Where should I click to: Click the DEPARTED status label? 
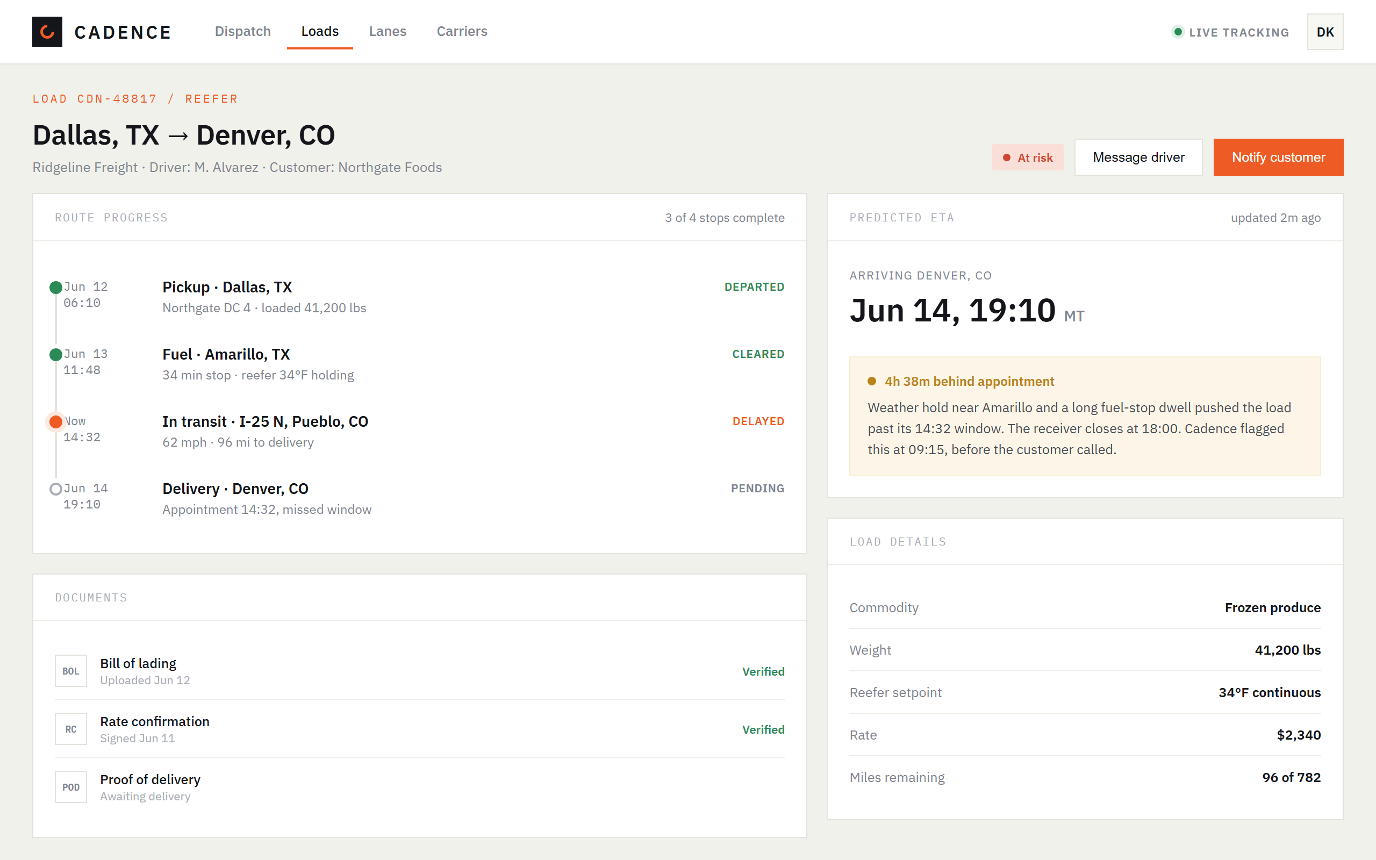click(754, 287)
